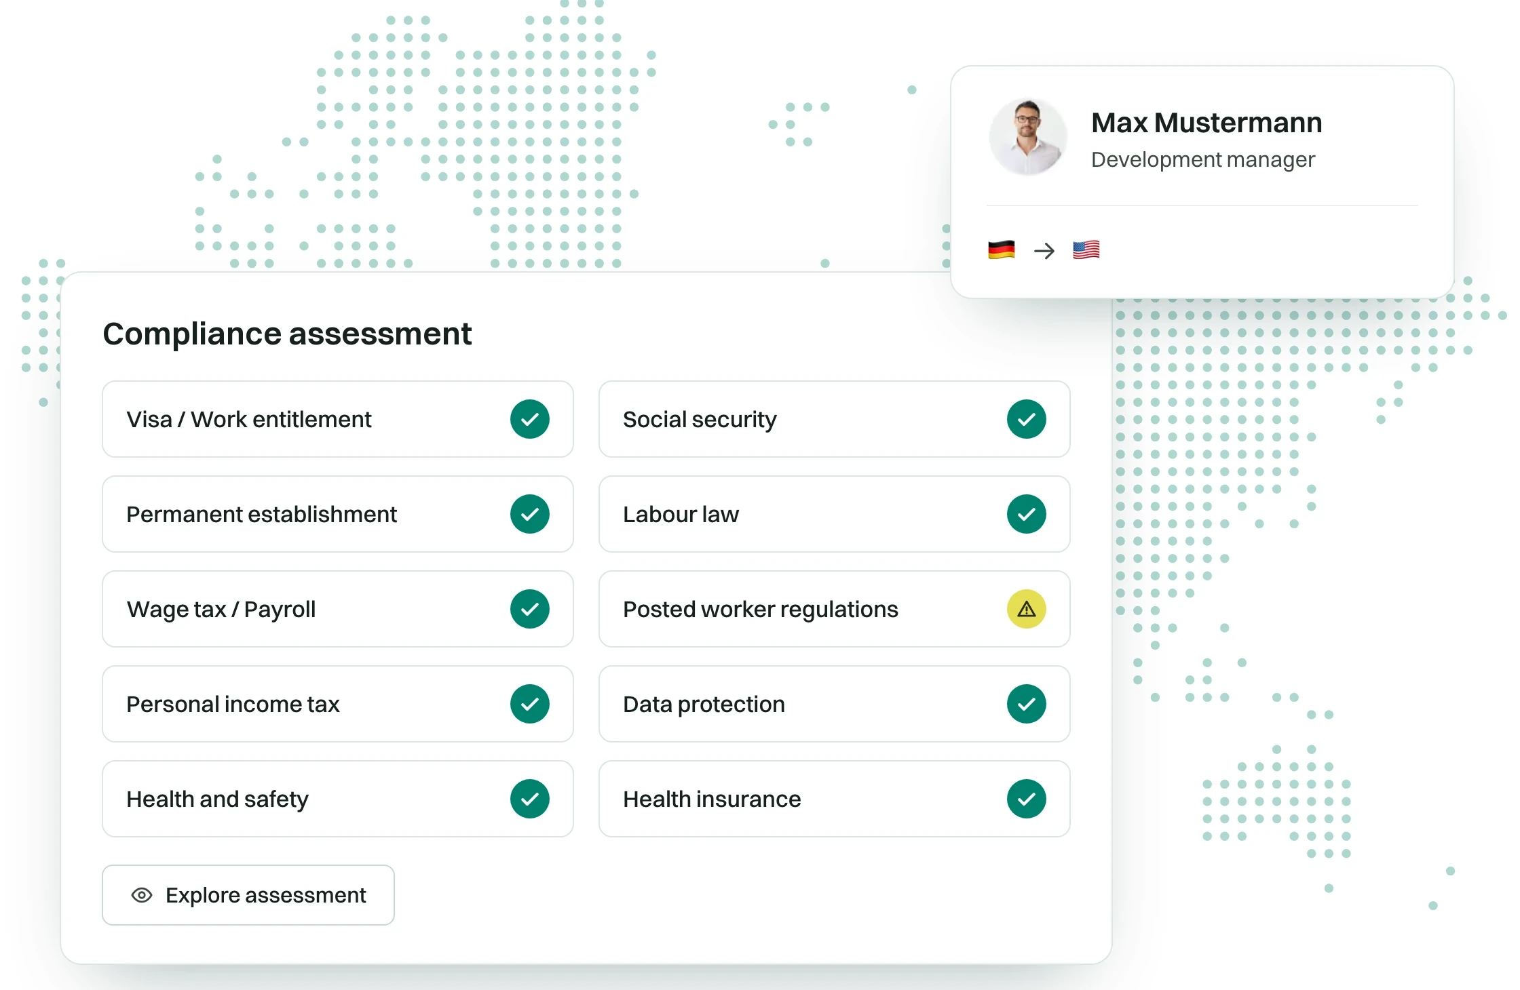Select the Posted worker regulations label

pos(761,610)
